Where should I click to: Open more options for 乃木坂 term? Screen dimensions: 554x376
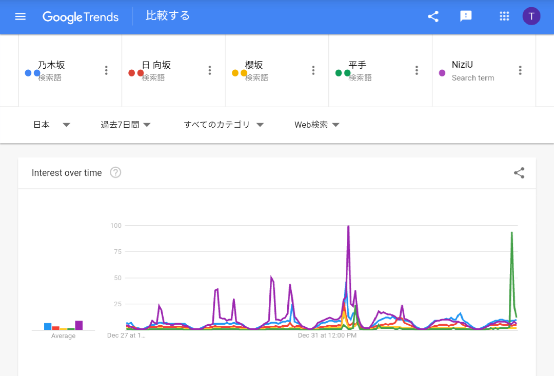coord(106,71)
